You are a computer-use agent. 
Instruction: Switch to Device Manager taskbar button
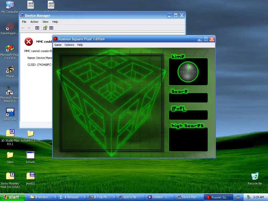click(189, 197)
